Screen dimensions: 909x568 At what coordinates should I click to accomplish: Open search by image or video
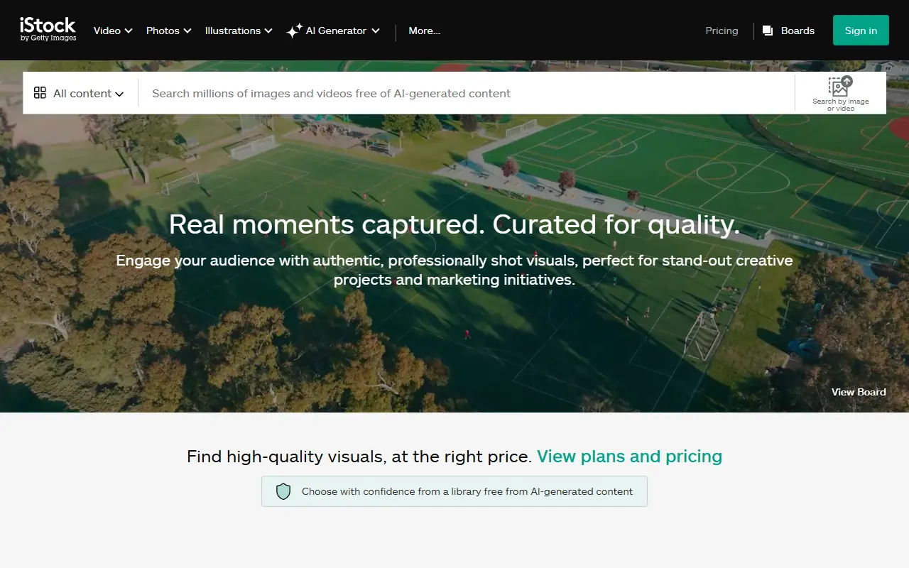[840, 92]
